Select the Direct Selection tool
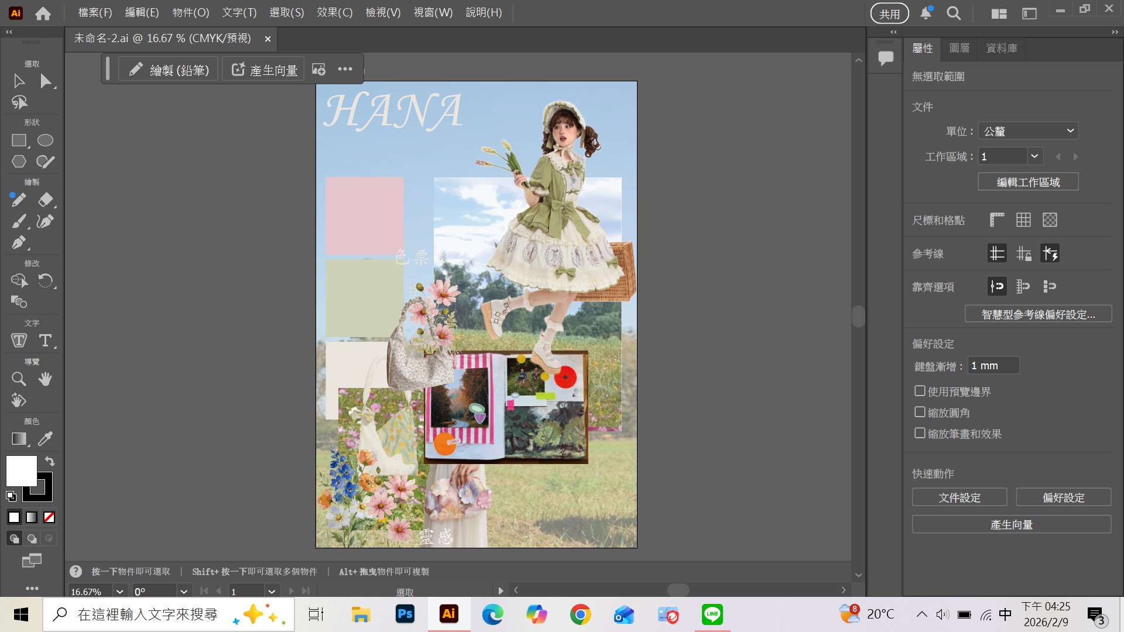This screenshot has height=632, width=1124. click(x=45, y=81)
